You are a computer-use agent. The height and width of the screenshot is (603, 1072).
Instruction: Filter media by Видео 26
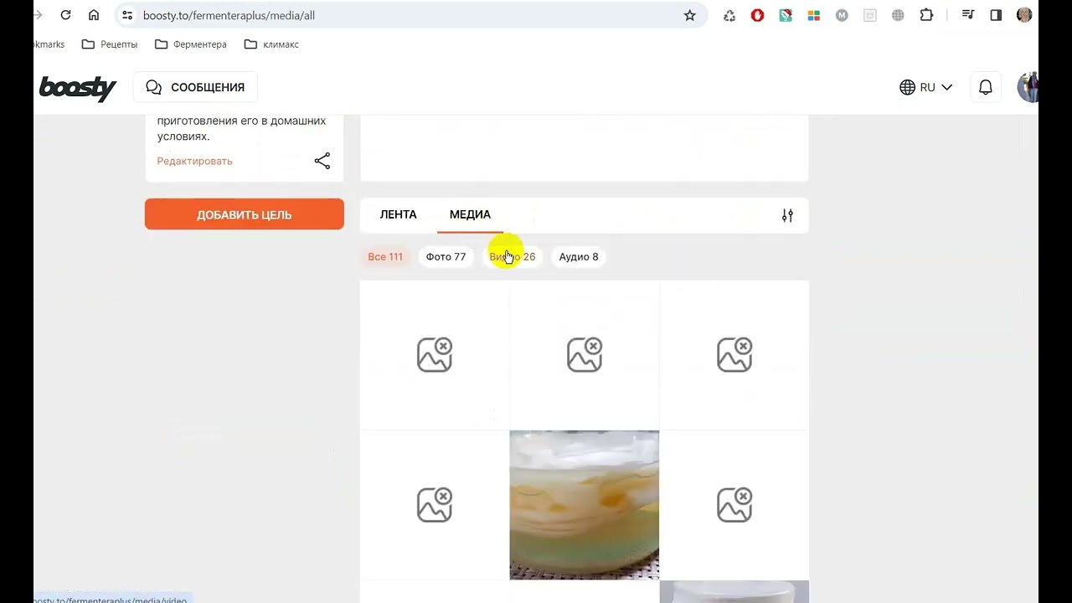(x=512, y=256)
